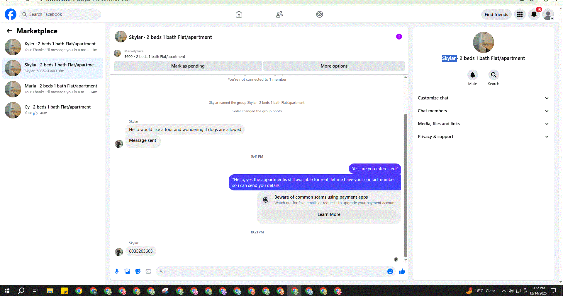This screenshot has height=296, width=563.
Task: Attach a photo with the image icon
Action: [127, 271]
